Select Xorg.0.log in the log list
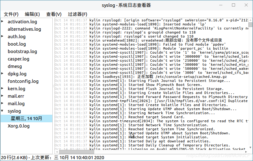The width and height of the screenshot is (253, 161). pos(19,126)
